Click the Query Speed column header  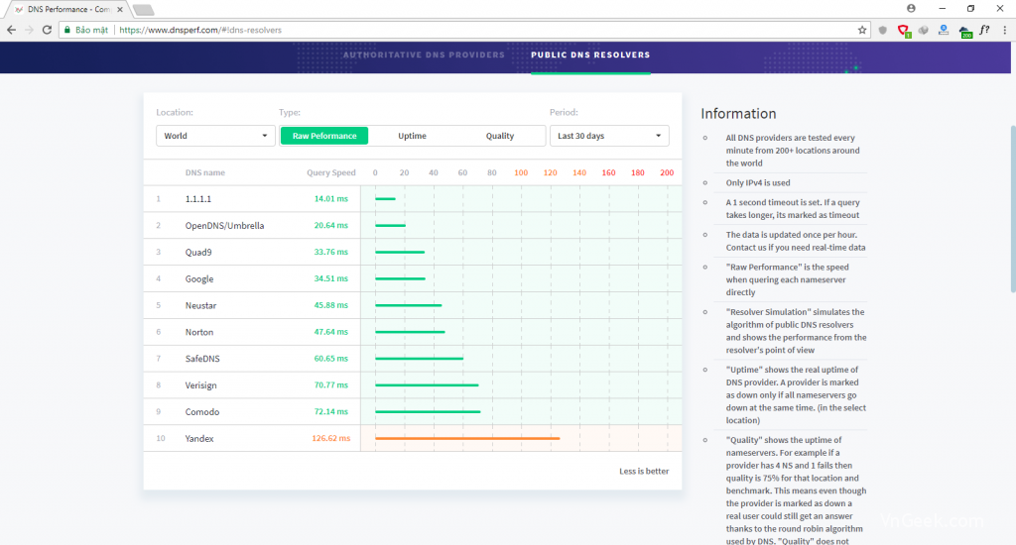pos(331,172)
